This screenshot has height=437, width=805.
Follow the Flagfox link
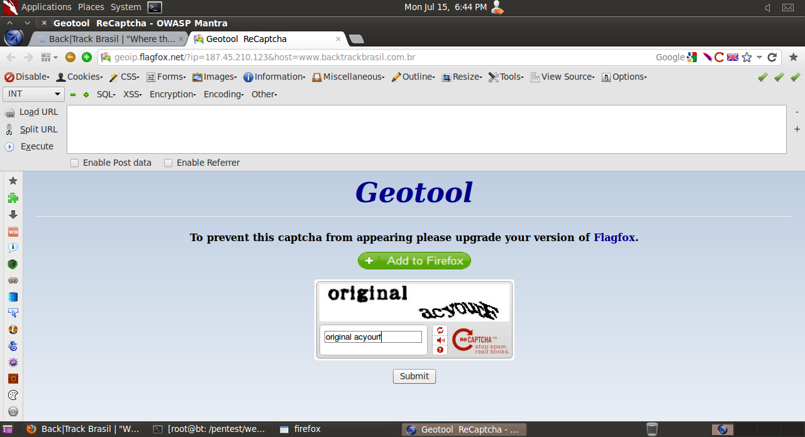tap(614, 237)
